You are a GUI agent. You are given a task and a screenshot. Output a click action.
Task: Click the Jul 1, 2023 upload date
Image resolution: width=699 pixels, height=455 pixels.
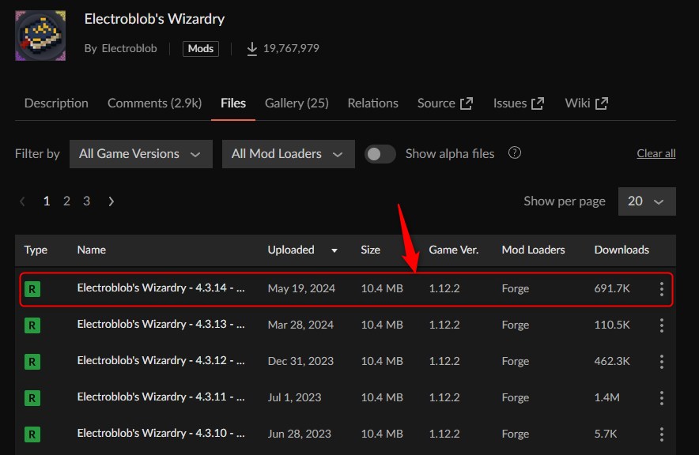(294, 397)
